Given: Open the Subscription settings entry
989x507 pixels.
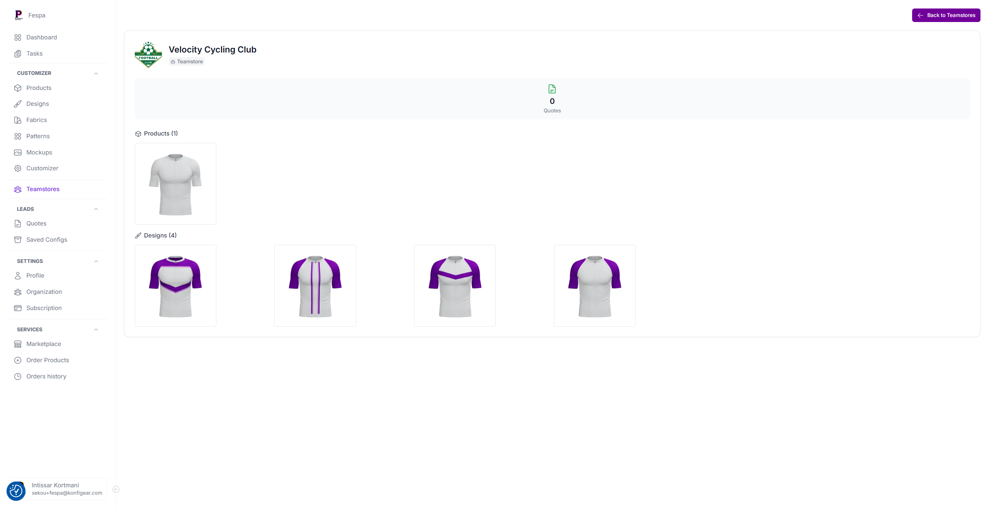Looking at the screenshot, I should point(44,308).
